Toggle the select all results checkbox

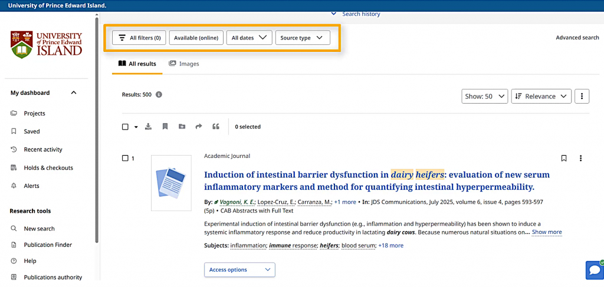125,127
